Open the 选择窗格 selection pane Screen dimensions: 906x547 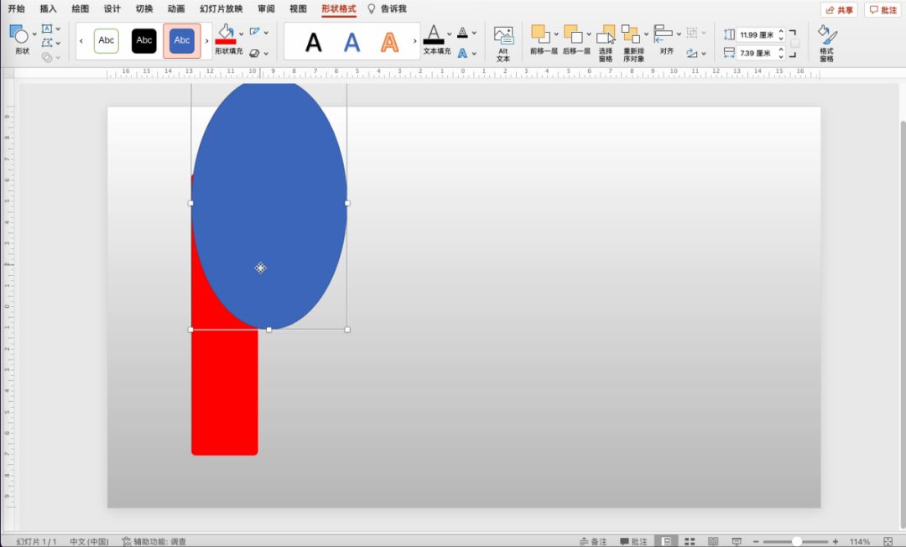coord(606,44)
